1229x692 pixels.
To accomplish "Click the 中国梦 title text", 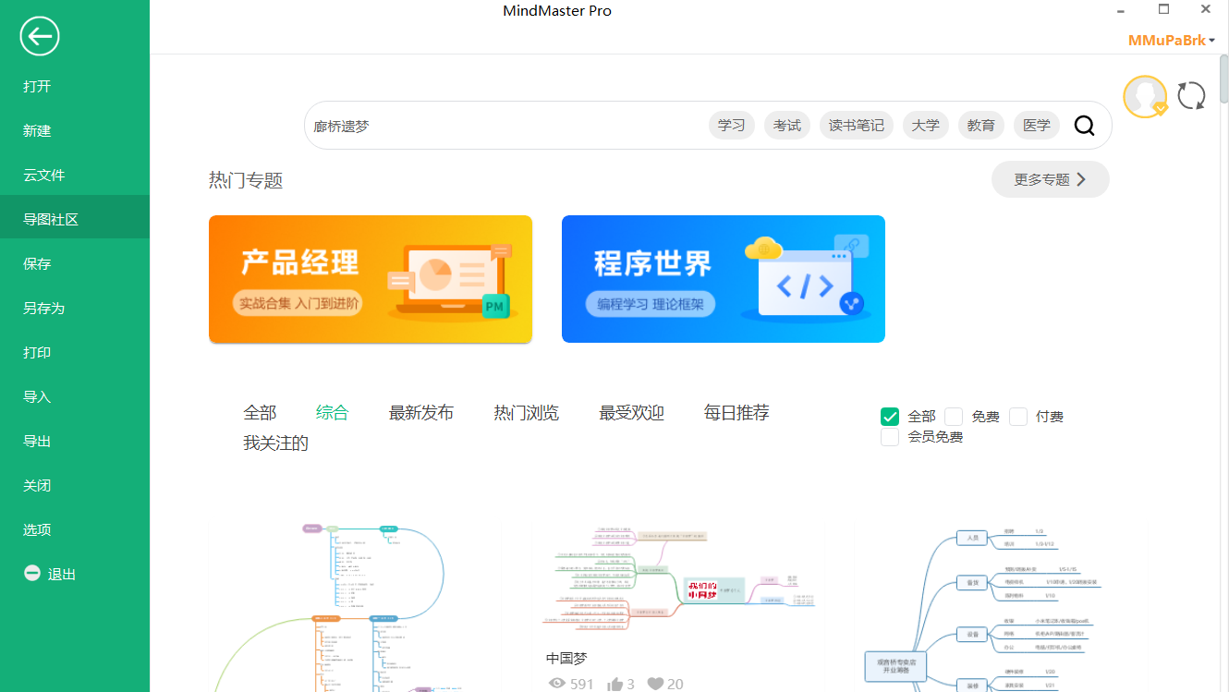I will tap(566, 659).
